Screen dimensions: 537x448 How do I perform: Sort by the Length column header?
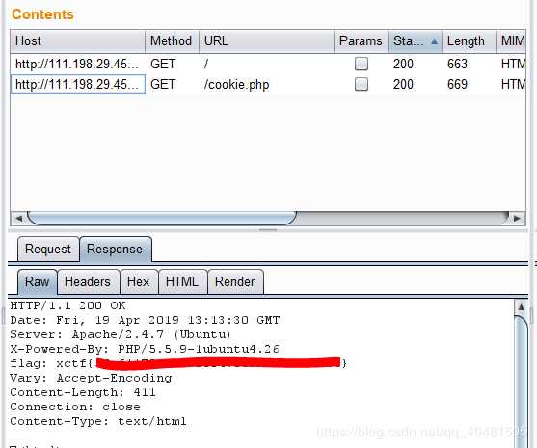[x=469, y=41]
